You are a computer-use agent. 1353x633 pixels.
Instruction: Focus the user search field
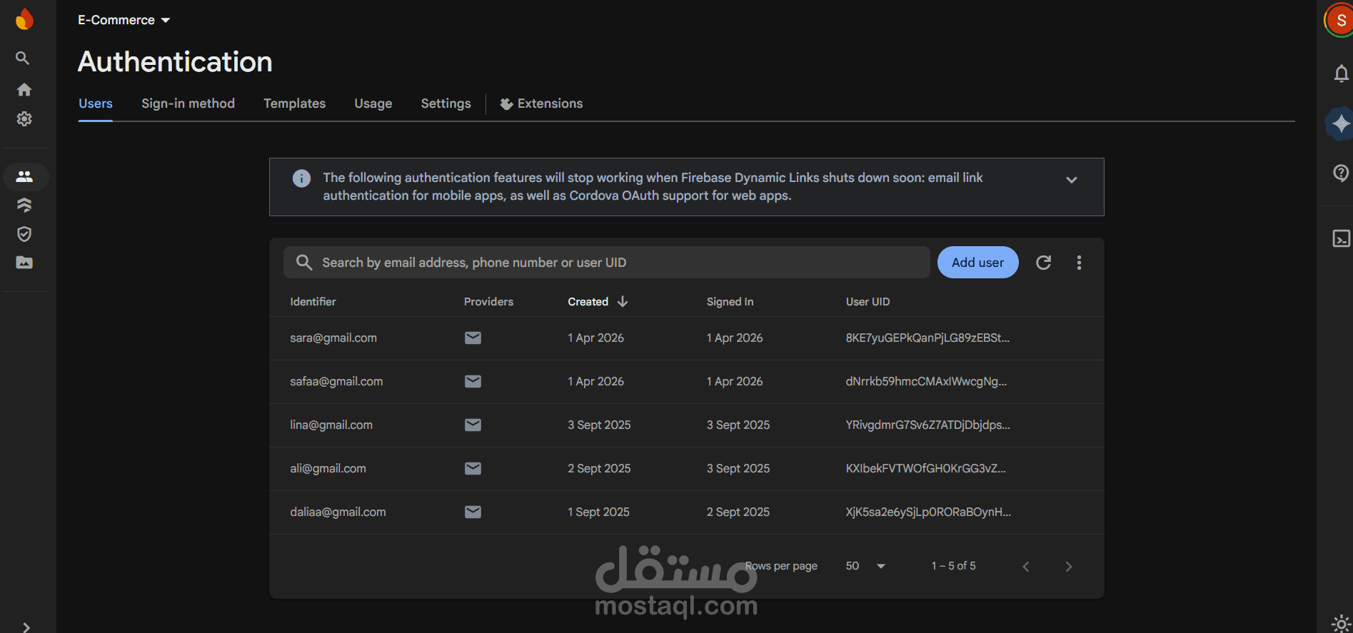coord(606,263)
